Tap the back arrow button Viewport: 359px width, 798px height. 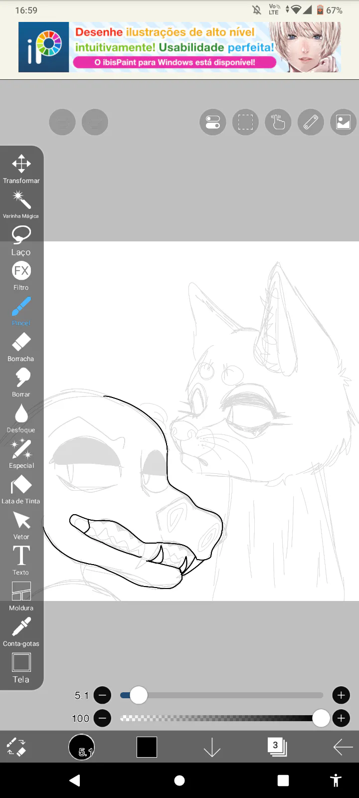[x=343, y=747]
